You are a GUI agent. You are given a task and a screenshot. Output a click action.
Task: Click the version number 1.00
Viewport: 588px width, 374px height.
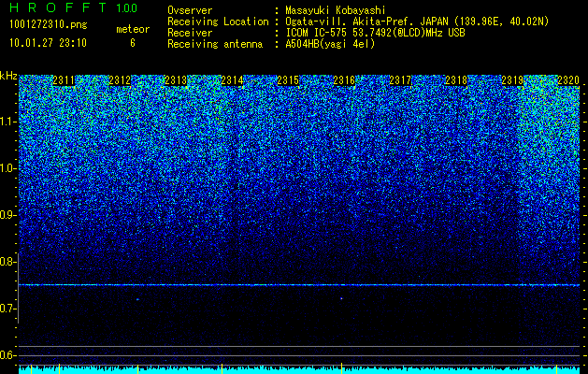coord(127,8)
